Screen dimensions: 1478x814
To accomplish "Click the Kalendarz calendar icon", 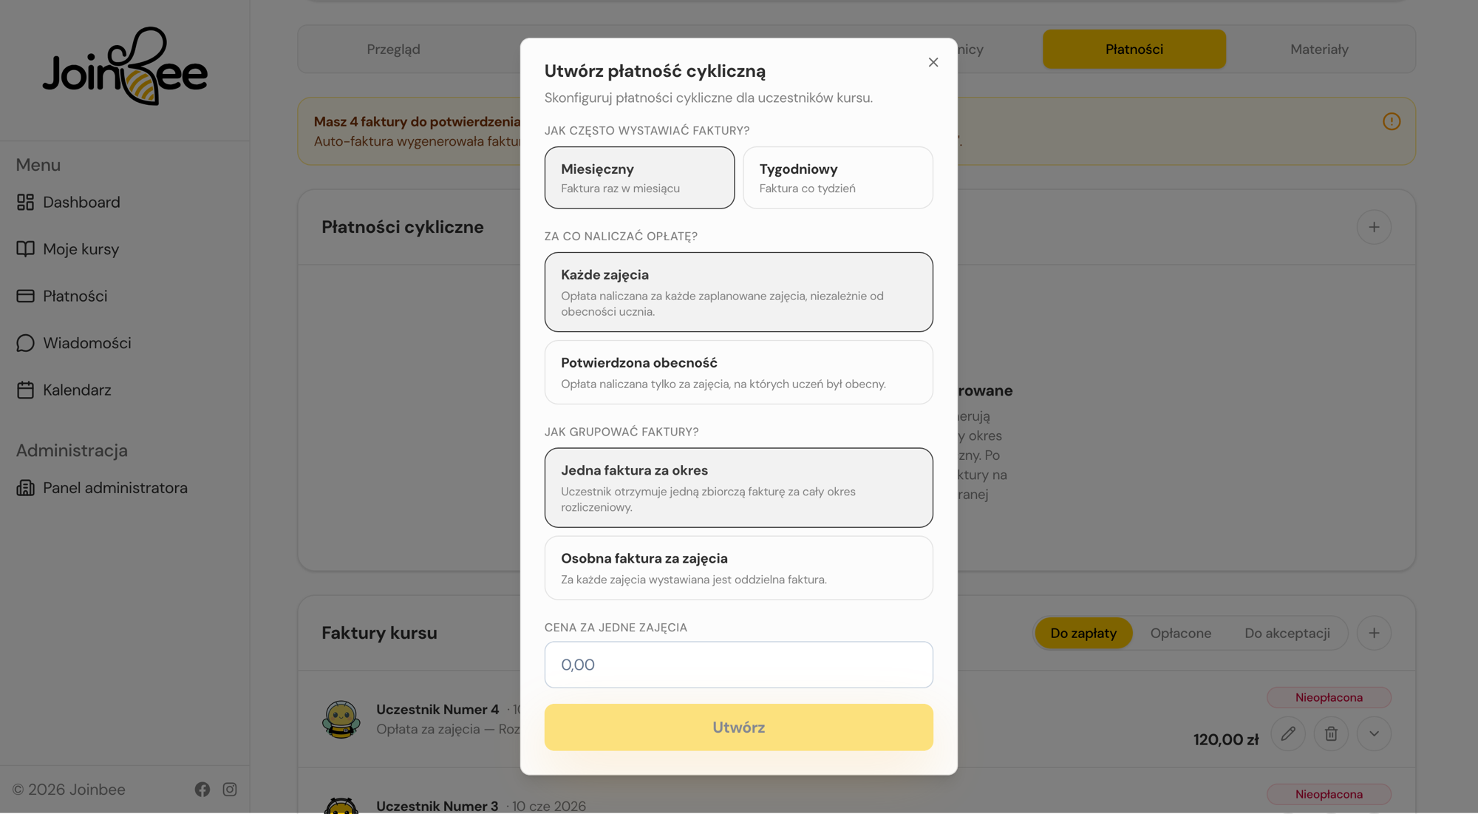I will (26, 390).
